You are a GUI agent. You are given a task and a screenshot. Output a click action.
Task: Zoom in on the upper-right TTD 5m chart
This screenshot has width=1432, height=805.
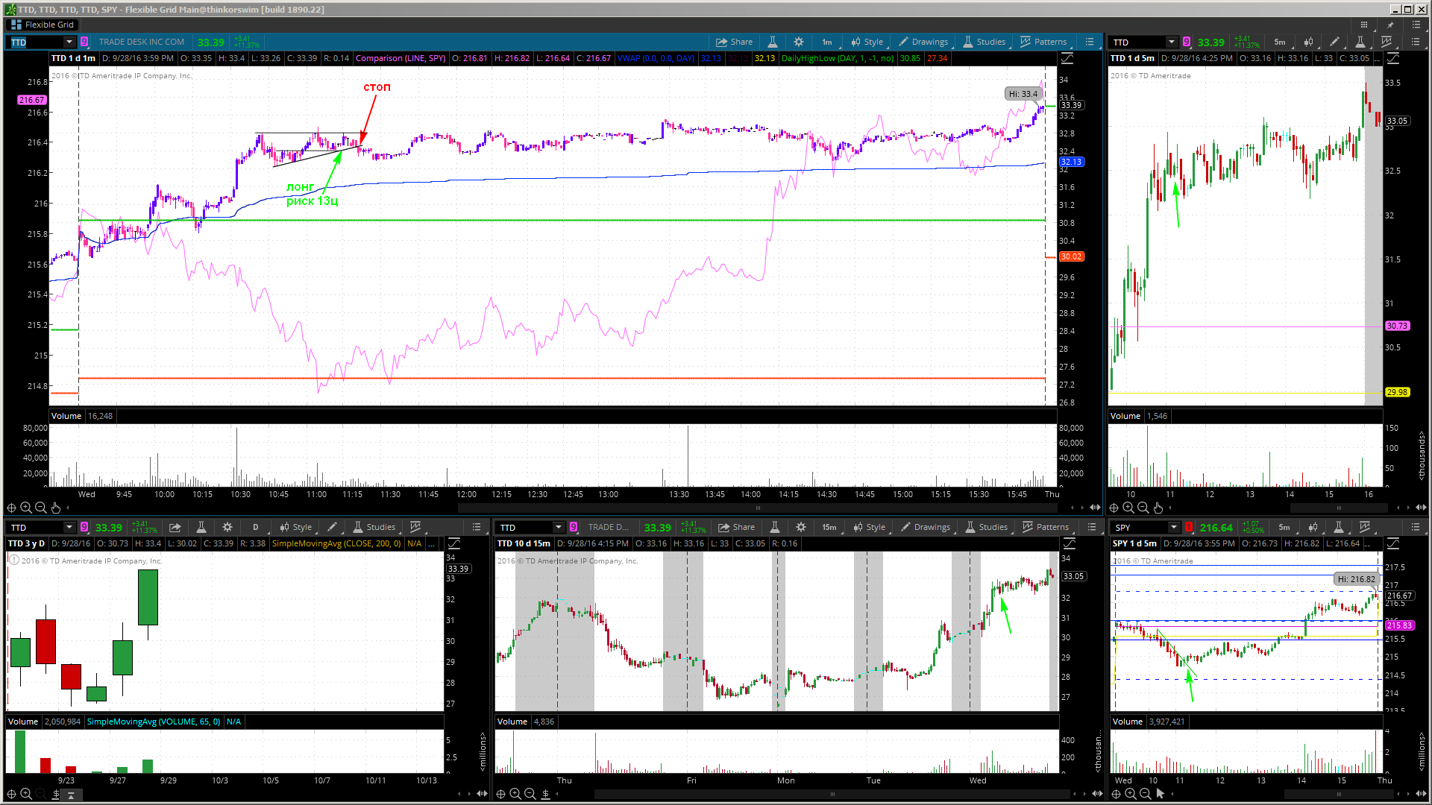pyautogui.click(x=1128, y=508)
